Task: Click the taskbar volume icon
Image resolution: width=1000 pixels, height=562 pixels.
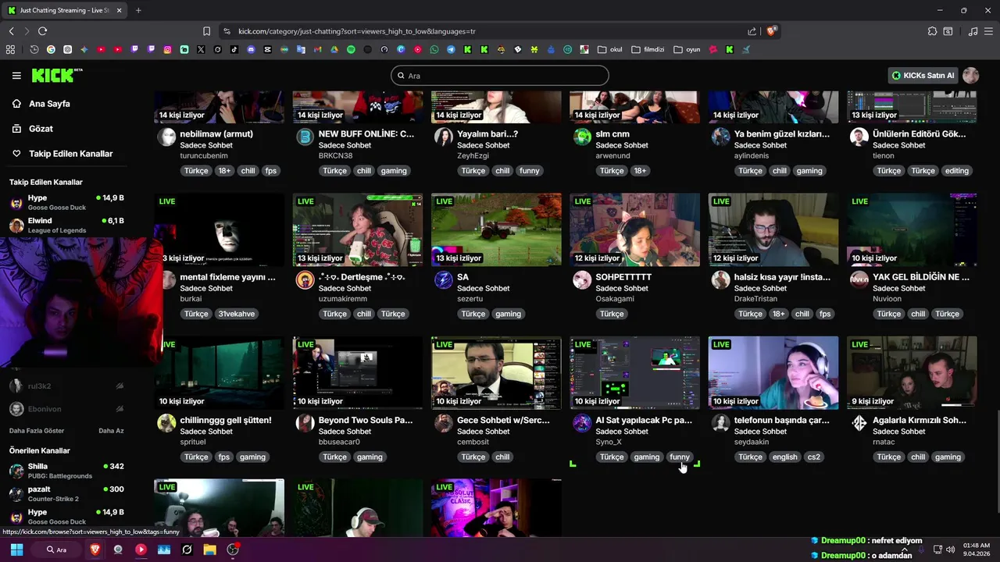Action: tap(951, 550)
